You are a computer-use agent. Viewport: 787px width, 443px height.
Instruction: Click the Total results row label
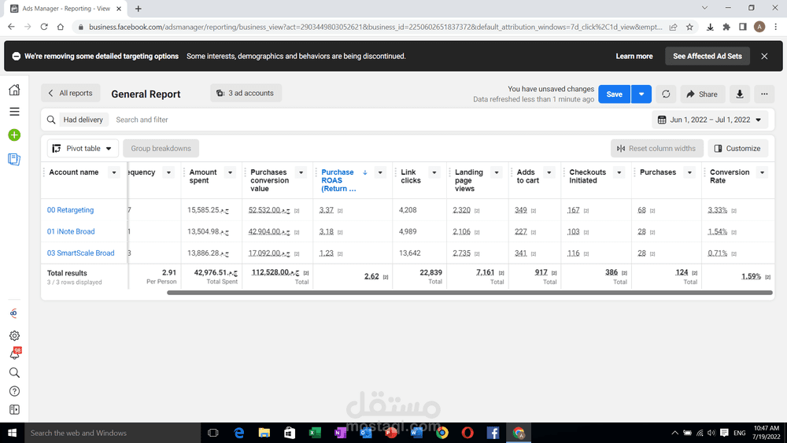pos(67,273)
